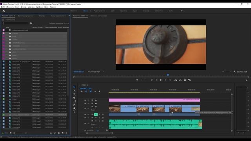Mute audio track A2
Viewport: 251px width, 141px height.
96,117
